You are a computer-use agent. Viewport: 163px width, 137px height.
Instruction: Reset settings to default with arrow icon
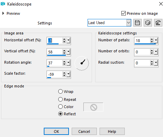click(x=158, y=23)
